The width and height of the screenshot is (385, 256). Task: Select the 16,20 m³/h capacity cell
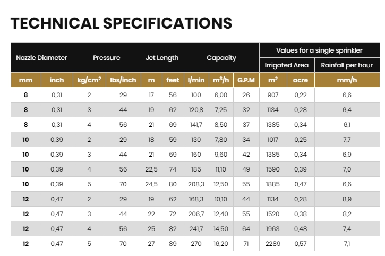tap(221, 244)
